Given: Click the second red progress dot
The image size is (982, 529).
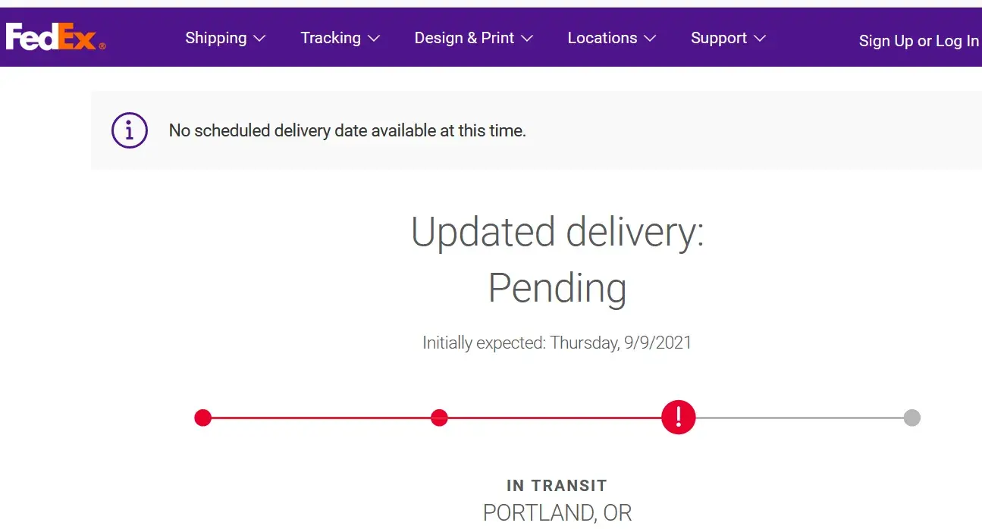Looking at the screenshot, I should point(439,418).
